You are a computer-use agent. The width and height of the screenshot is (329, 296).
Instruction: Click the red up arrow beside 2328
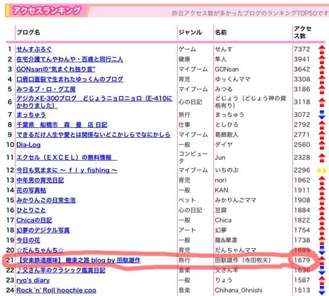(322, 158)
